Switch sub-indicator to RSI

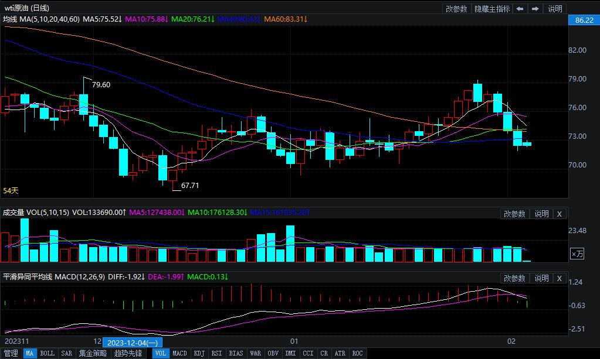coord(216,353)
